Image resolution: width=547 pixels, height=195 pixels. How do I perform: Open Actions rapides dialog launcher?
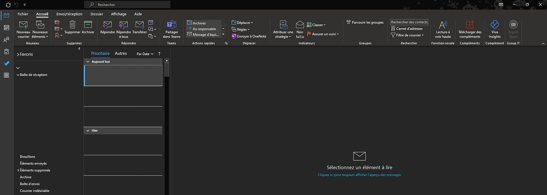pyautogui.click(x=226, y=43)
